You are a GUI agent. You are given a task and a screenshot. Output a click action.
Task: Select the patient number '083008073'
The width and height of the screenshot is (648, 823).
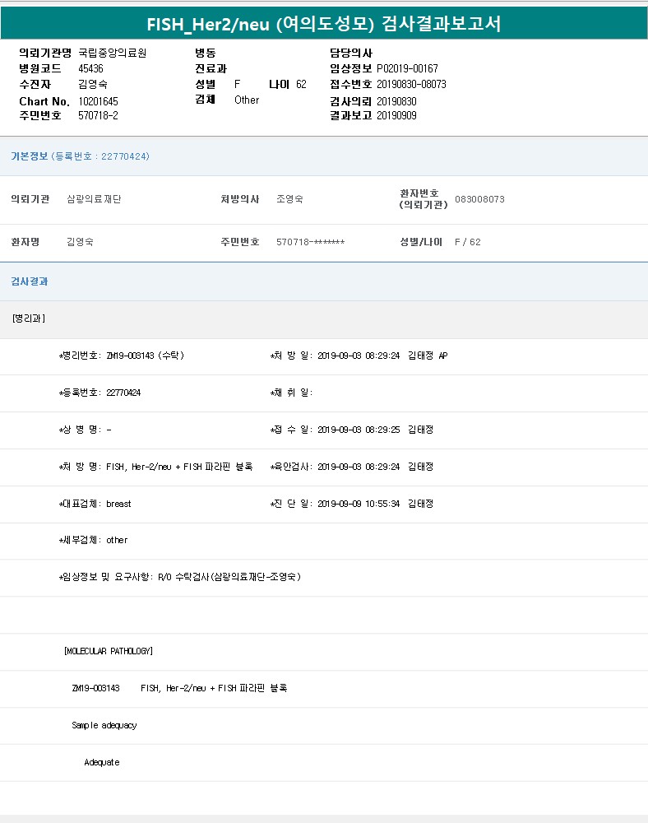(479, 199)
